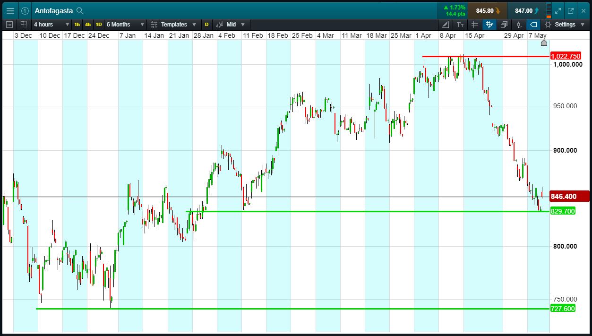Switch to 1D interval shortcut
The width and height of the screenshot is (592, 336).
point(99,24)
